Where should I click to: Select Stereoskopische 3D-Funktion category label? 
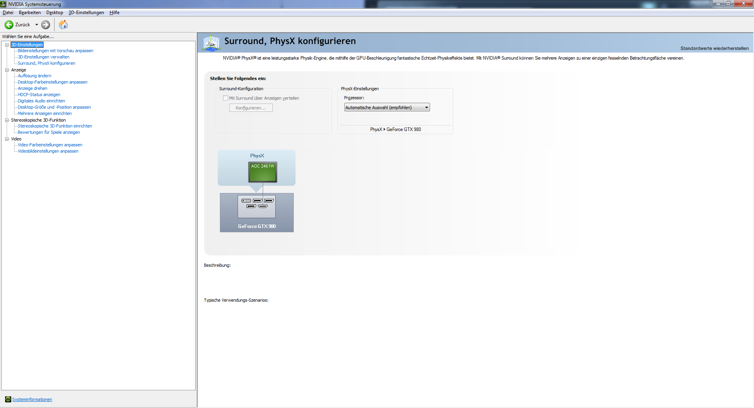click(38, 120)
